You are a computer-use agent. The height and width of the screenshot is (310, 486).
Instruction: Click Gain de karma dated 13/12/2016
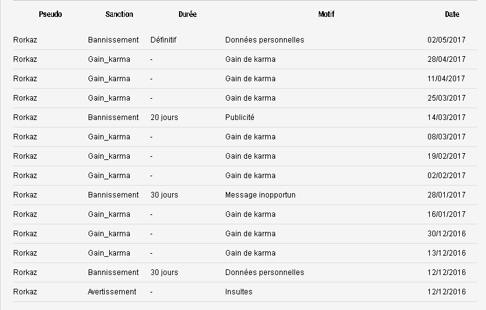pos(250,253)
